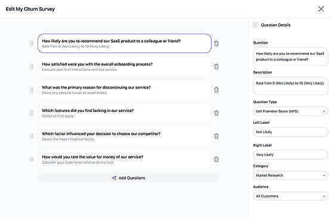Click the 'Edit My Churn Survey' title
332x219 pixels.
click(x=30, y=9)
